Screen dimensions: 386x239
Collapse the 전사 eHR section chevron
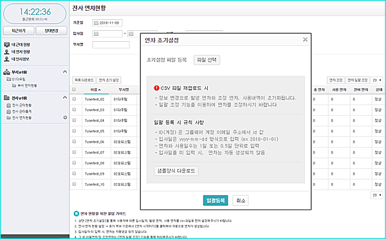(x=65, y=98)
